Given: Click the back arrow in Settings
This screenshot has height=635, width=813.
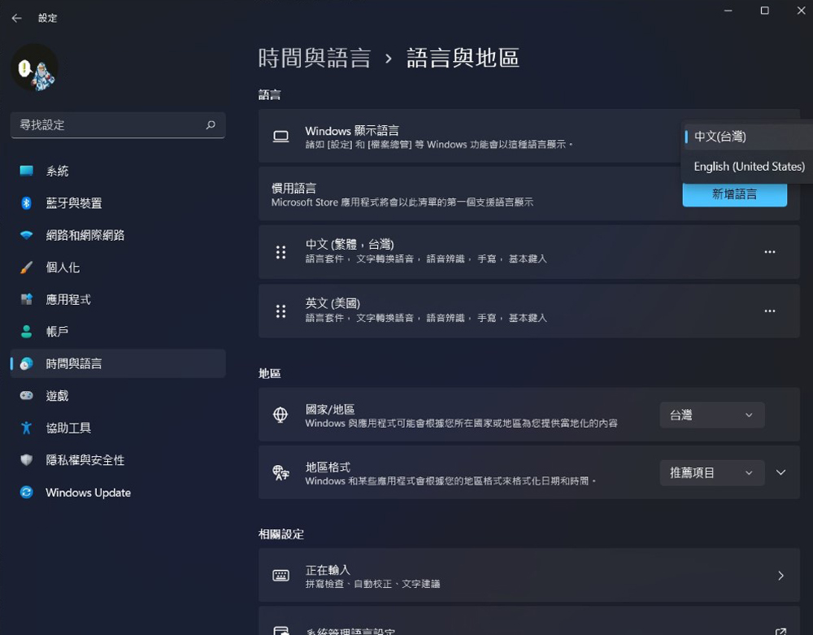Looking at the screenshot, I should point(16,18).
